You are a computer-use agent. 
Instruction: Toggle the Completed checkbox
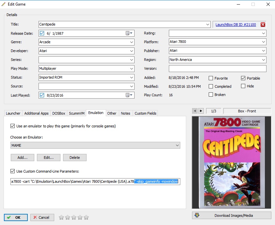click(211, 87)
